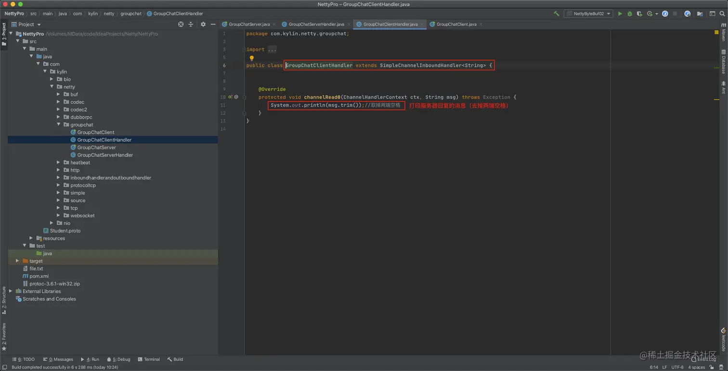The width and height of the screenshot is (728, 371).
Task: Toggle the Database tool window sidebar
Action: 723,62
